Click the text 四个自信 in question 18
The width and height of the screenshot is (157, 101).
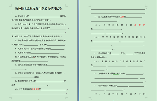pos(115,94)
